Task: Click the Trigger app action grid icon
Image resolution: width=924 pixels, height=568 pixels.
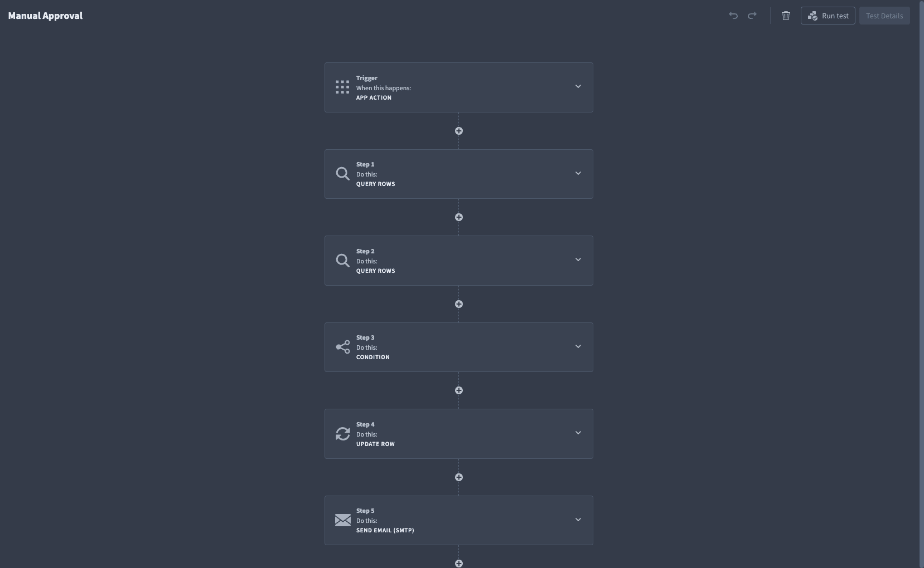Action: tap(342, 87)
